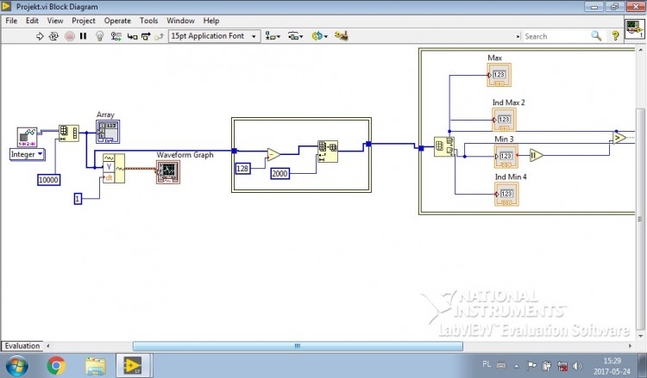The image size is (647, 378).
Task: Click the horizontal scrollbar thumb
Action: coord(298,346)
